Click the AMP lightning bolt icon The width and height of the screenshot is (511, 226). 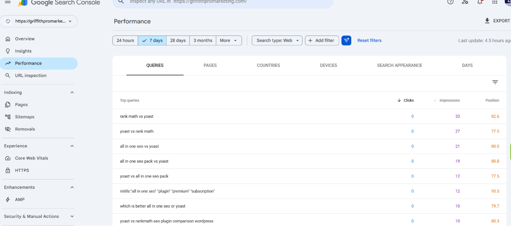tap(8, 199)
